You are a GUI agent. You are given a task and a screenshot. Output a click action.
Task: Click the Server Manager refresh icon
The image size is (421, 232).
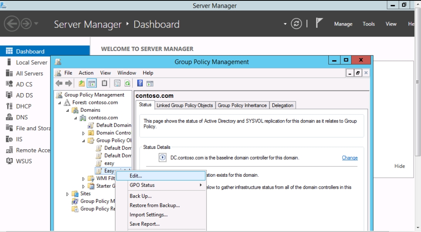[296, 24]
